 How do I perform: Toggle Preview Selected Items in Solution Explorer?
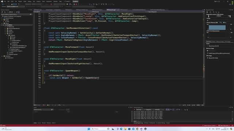click(x=19, y=12)
